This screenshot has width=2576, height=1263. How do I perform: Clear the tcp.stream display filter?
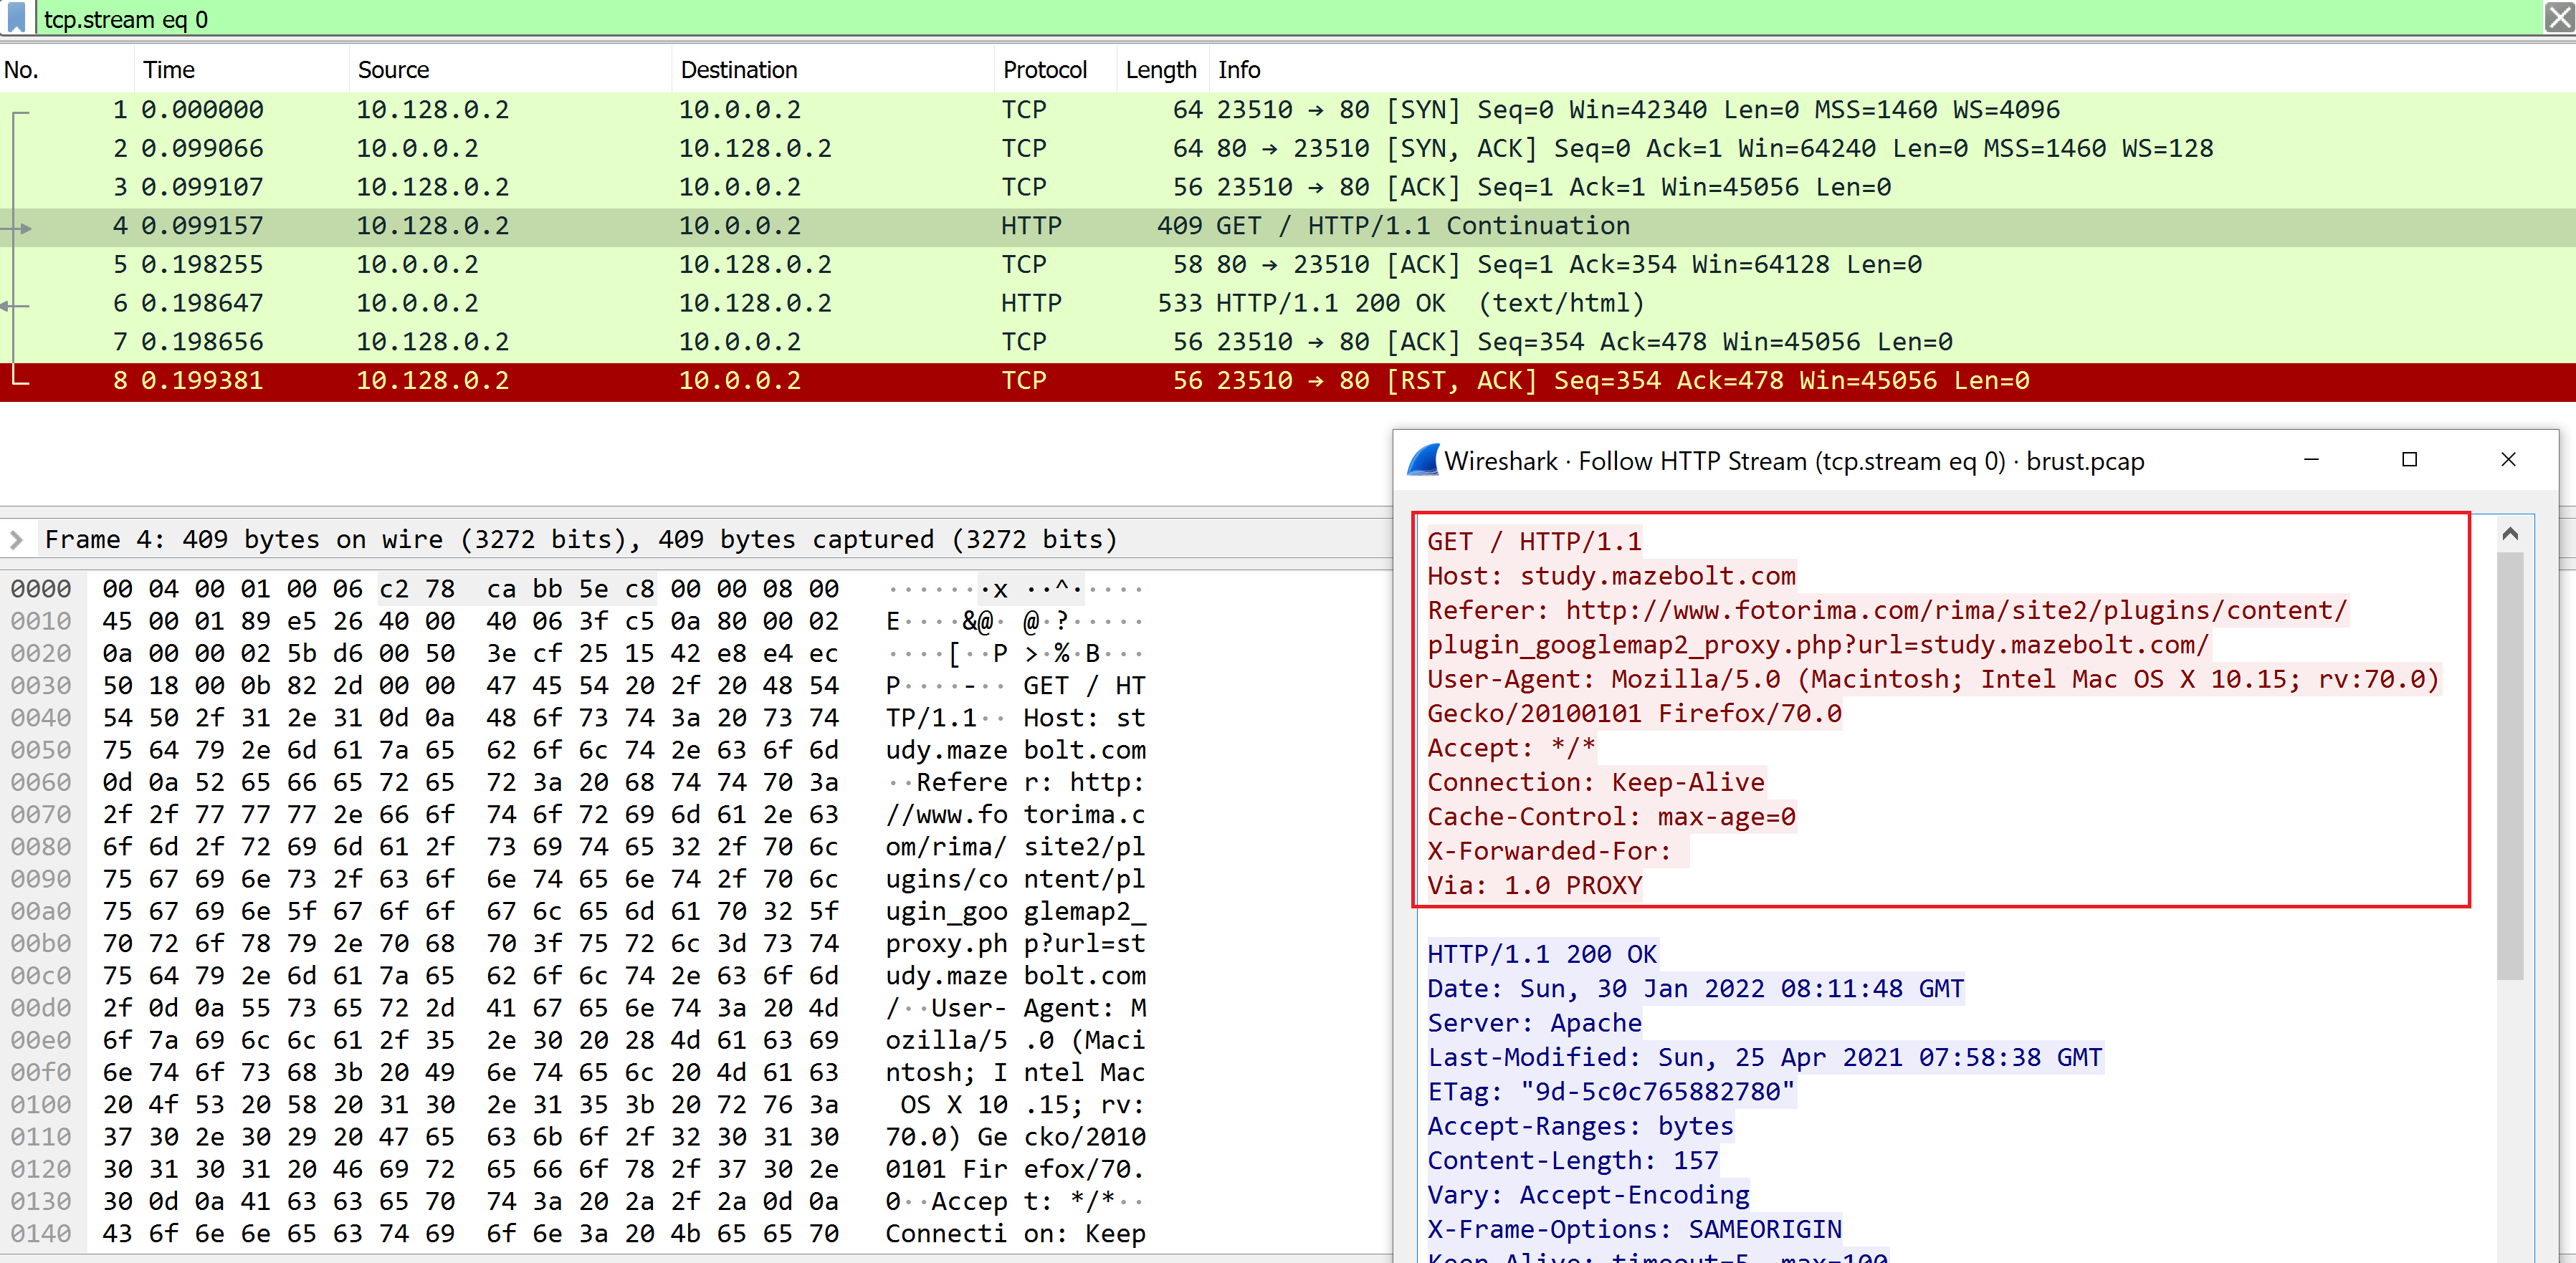[2559, 18]
